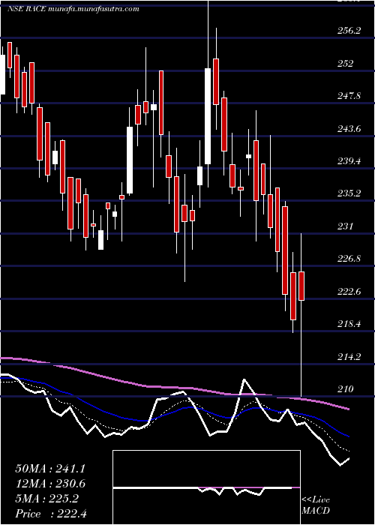Screen dimensions: 375x525
Task: Select the 235.2 price axis label
Action: point(349,193)
